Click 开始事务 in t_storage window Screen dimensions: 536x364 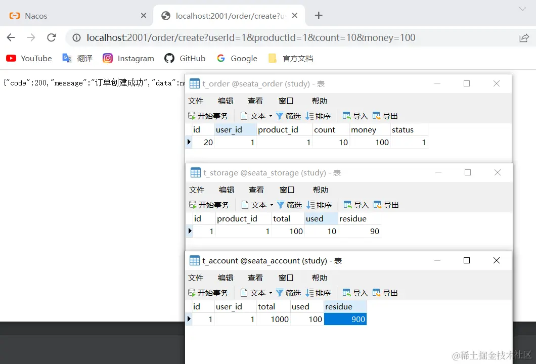pos(209,205)
